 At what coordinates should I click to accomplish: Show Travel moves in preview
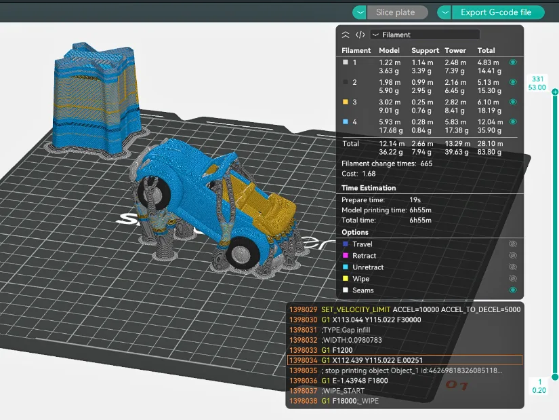pos(513,244)
